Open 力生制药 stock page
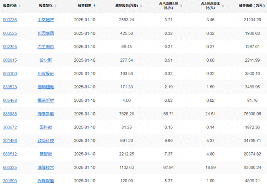The width and height of the screenshot is (267, 186). (46, 47)
